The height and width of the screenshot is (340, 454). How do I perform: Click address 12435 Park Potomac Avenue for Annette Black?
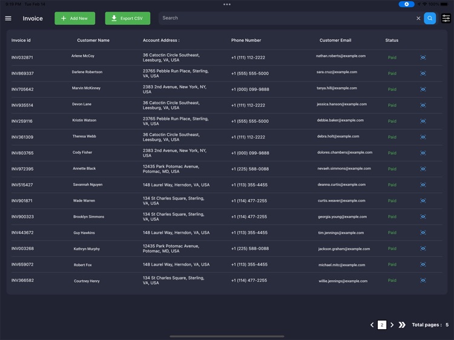171,169
